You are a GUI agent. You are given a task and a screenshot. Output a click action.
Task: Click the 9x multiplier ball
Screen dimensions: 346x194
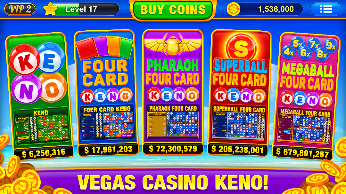(331, 46)
